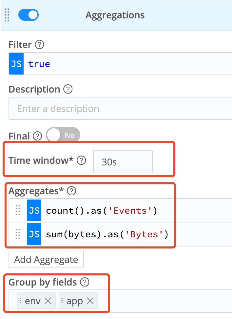
Task: Click the Filter expression field containing true
Action: [x=128, y=64]
